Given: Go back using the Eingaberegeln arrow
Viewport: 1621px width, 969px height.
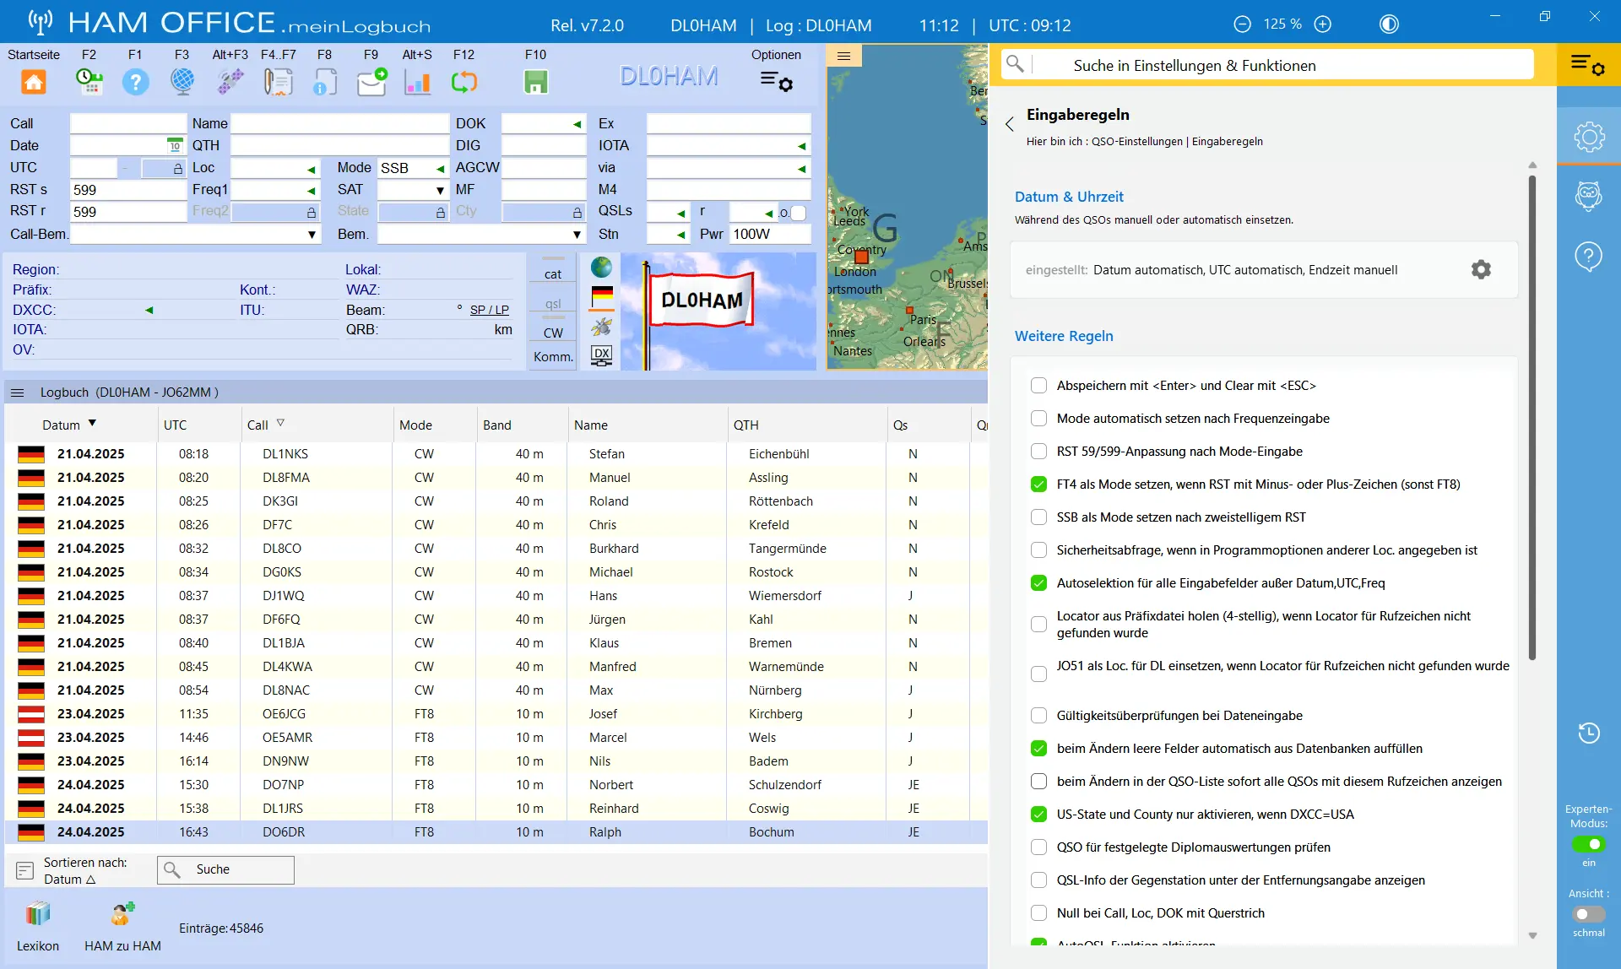Looking at the screenshot, I should [x=1009, y=125].
